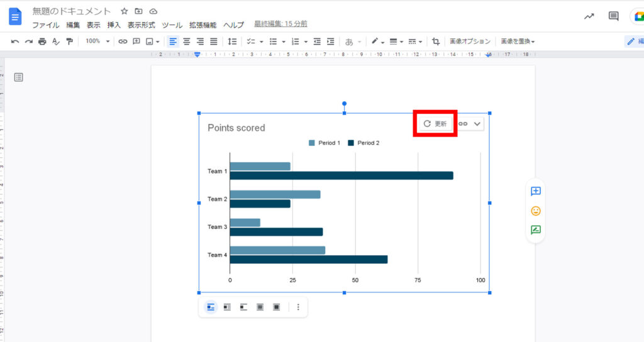This screenshot has width=644, height=342.
Task: Set image layout to wrap text
Action: point(227,307)
